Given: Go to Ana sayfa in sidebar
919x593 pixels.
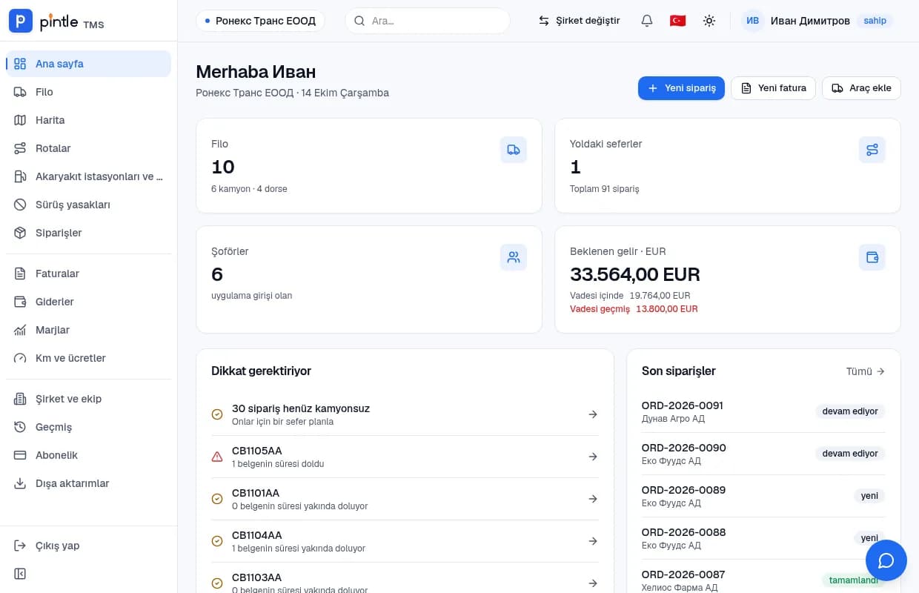Looking at the screenshot, I should [x=89, y=64].
